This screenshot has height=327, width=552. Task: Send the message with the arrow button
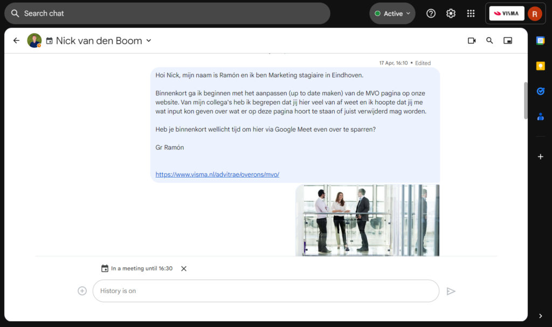pos(451,291)
